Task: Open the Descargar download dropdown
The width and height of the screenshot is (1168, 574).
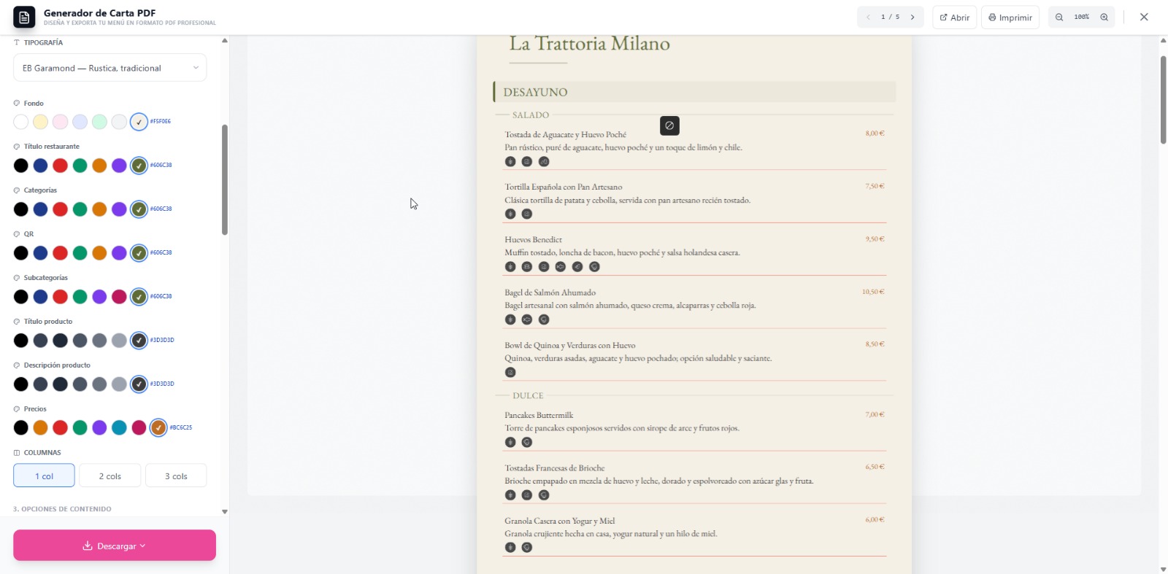Action: click(x=115, y=546)
